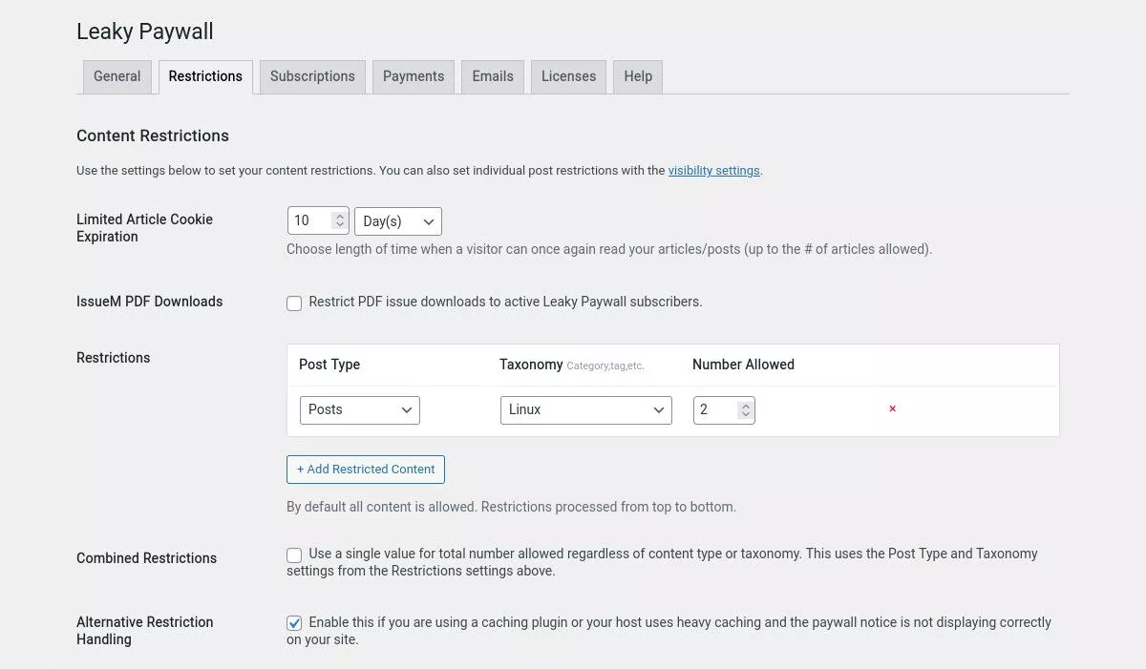Uncheck Alternative Restriction Handling checkbox
This screenshot has width=1146, height=669.
[294, 623]
